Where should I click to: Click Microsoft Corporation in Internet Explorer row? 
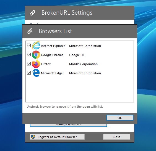pos(85,46)
